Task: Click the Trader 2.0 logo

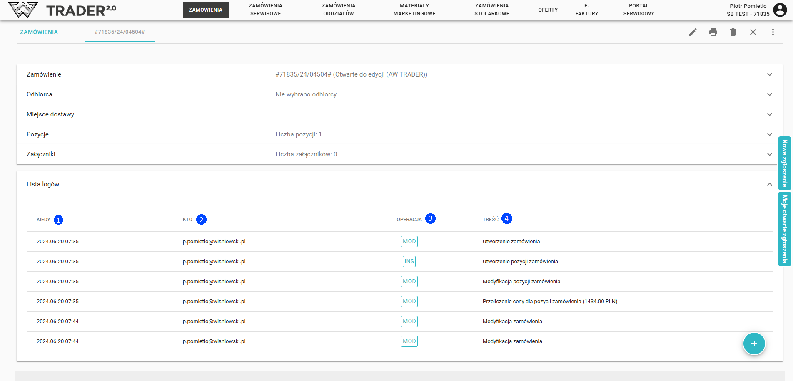Action: coord(62,10)
